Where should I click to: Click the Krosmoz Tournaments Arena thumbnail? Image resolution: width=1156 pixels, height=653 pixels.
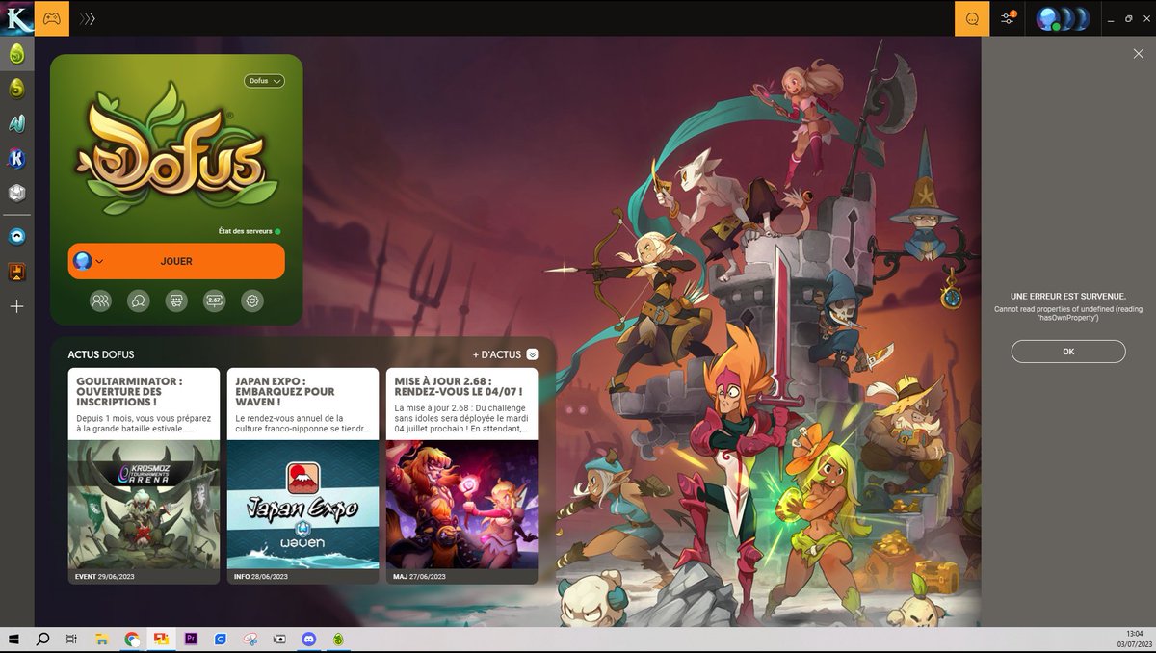click(x=144, y=505)
